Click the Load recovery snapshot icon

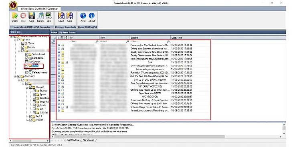pos(61,16)
